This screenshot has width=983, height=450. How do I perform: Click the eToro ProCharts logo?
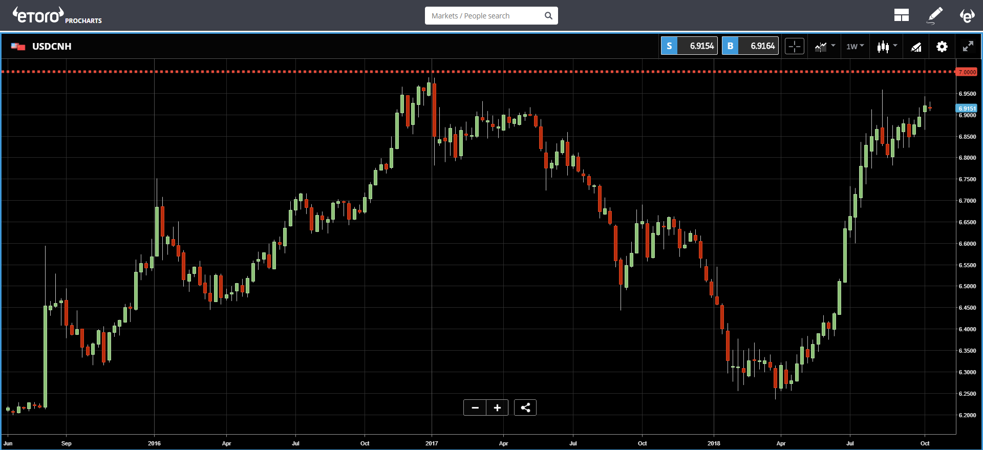click(x=57, y=15)
